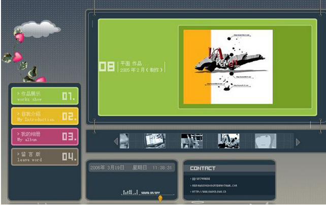326x205 pixels.
Task: Select the black-and-white photo thumbnail in center
Action: tap(192, 141)
